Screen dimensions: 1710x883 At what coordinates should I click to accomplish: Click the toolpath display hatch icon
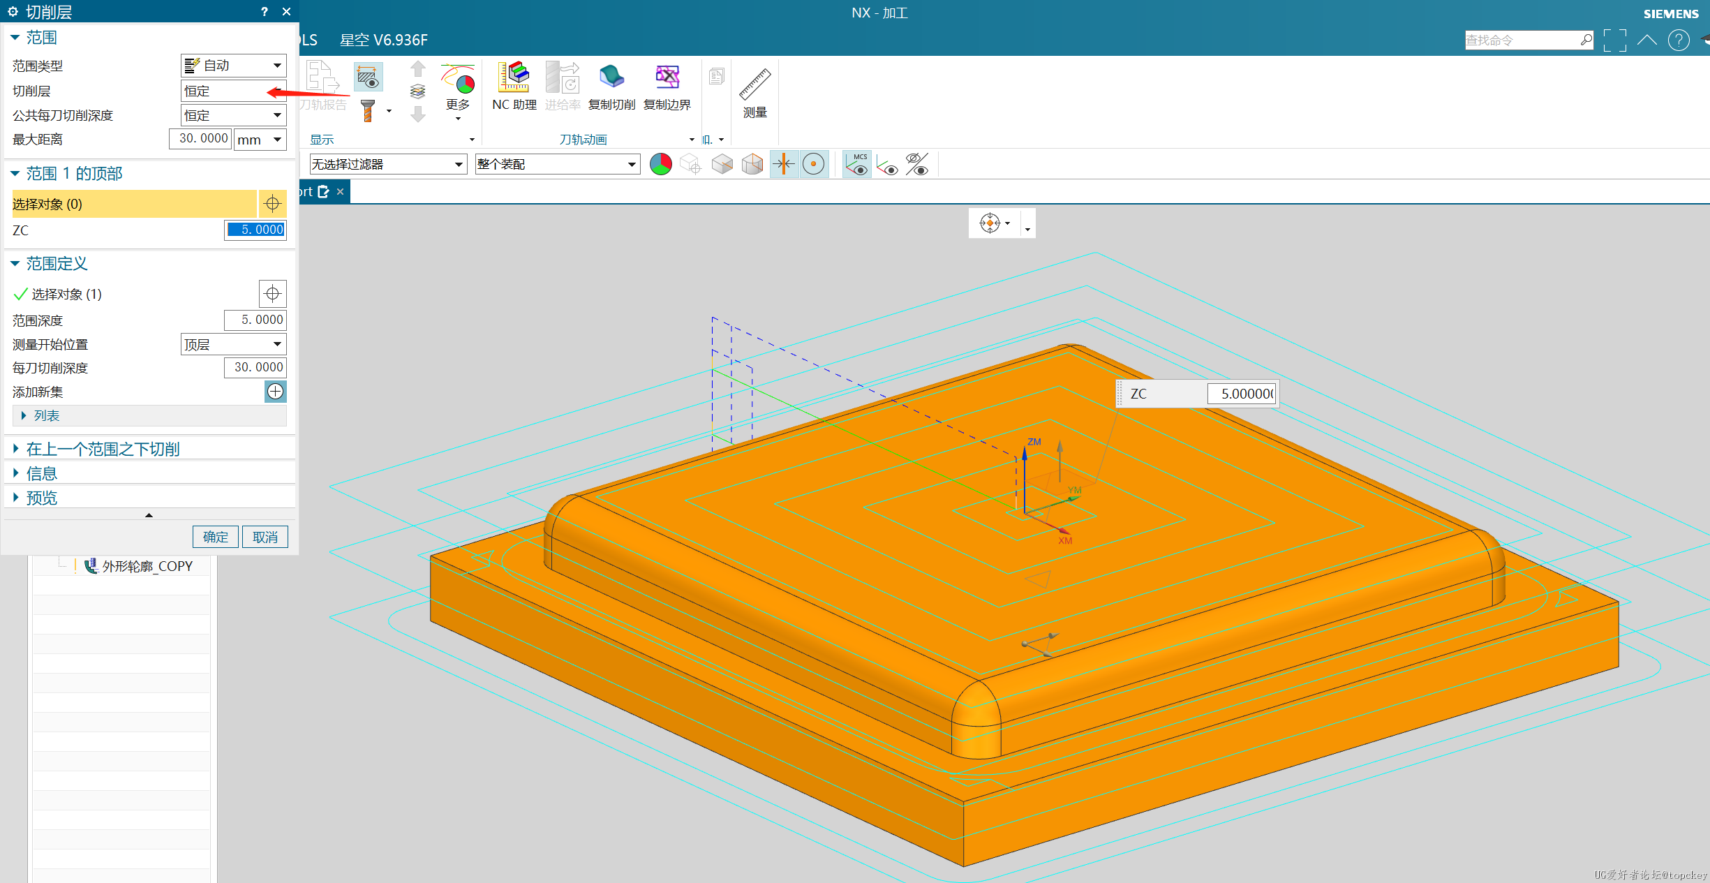[x=369, y=77]
